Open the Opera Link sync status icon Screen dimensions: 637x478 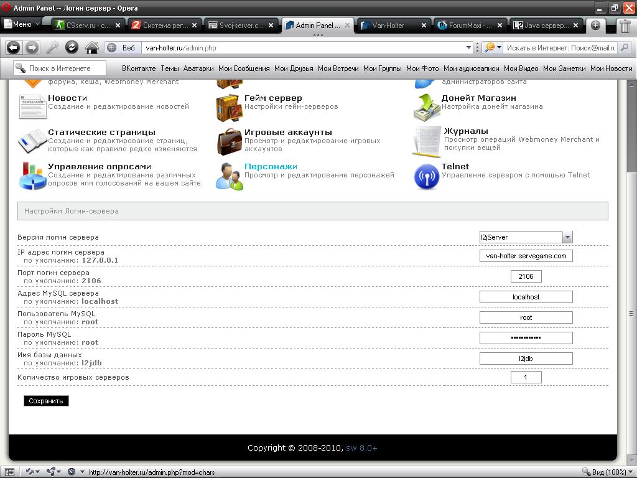(32, 472)
